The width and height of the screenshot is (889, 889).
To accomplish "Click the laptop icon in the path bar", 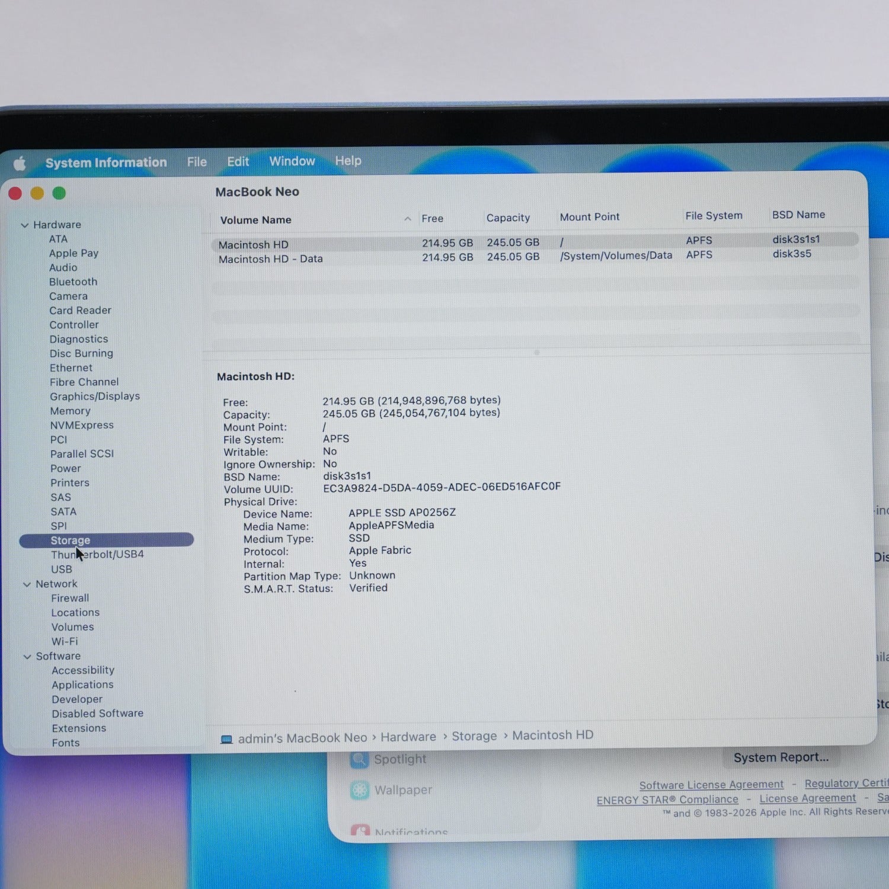I will point(226,739).
